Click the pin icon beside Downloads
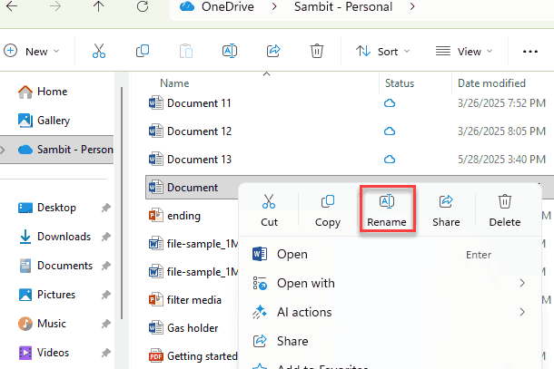 (105, 237)
